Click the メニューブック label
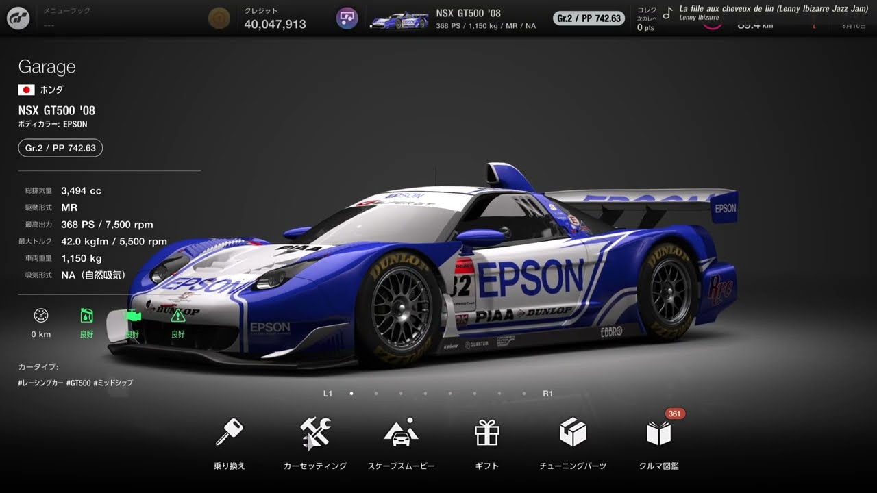The width and height of the screenshot is (877, 493). point(67,11)
